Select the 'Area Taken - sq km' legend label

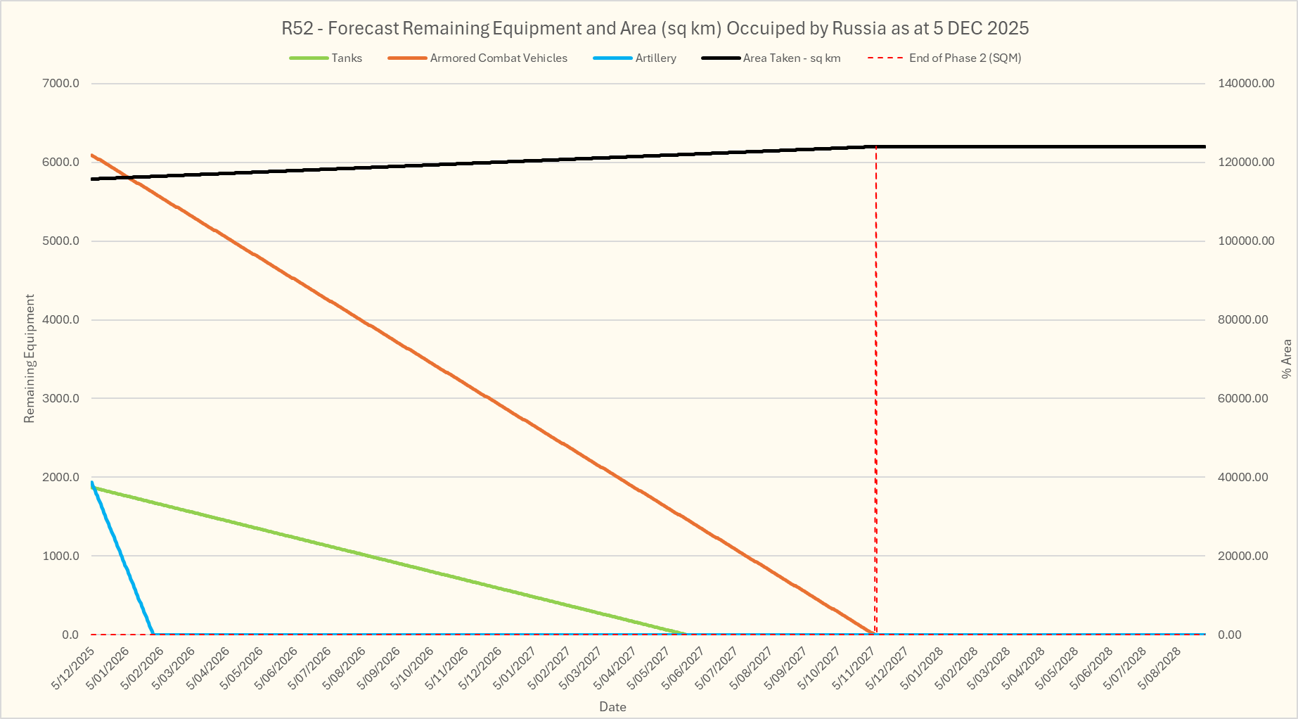click(x=792, y=58)
